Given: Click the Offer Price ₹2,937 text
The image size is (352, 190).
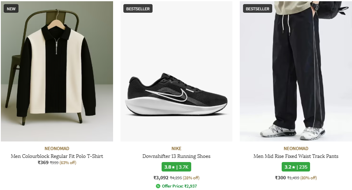Looking at the screenshot, I should click(x=179, y=186).
